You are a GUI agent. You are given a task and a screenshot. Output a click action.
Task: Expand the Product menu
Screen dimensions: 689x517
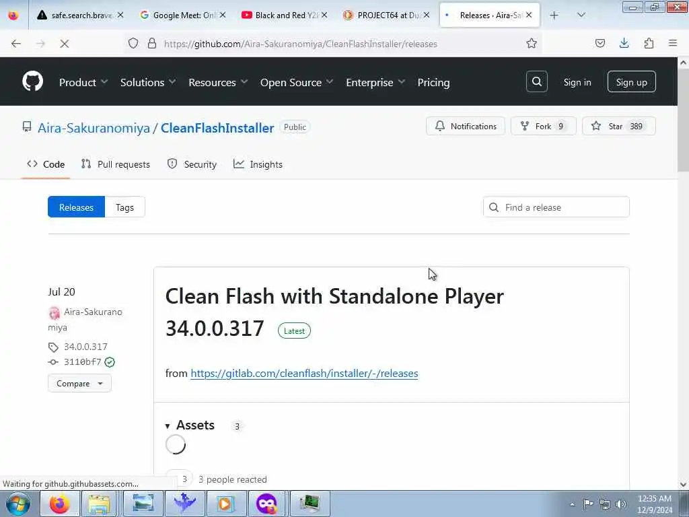(83, 82)
